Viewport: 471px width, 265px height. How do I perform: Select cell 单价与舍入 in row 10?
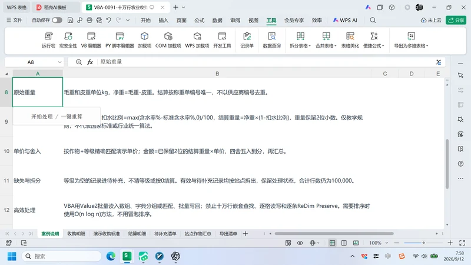tap(38, 151)
